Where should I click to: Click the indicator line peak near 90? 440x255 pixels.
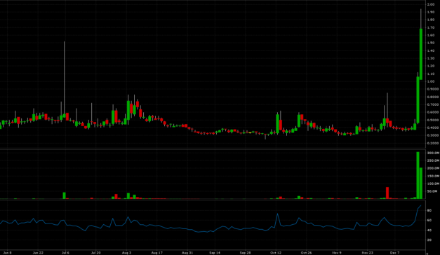[x=420, y=206]
